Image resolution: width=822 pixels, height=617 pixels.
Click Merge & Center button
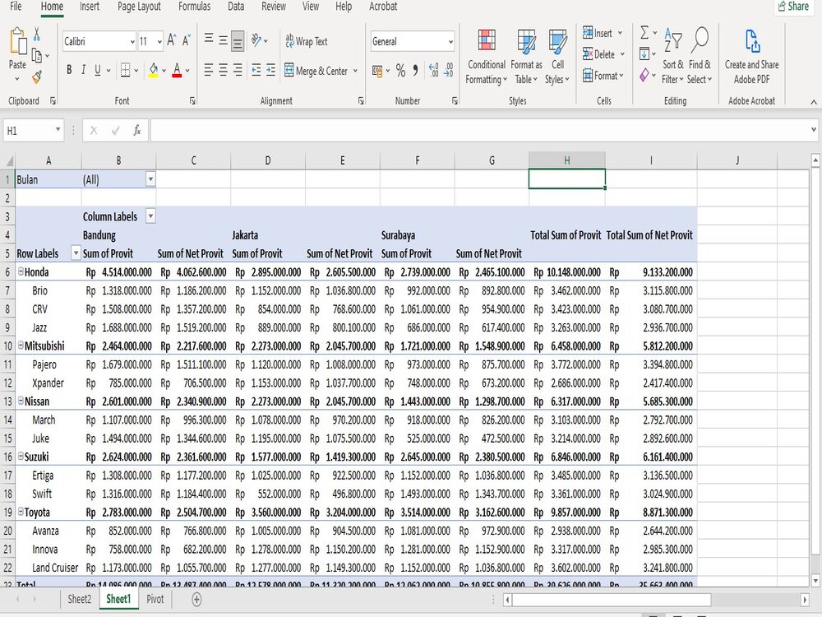tap(316, 70)
